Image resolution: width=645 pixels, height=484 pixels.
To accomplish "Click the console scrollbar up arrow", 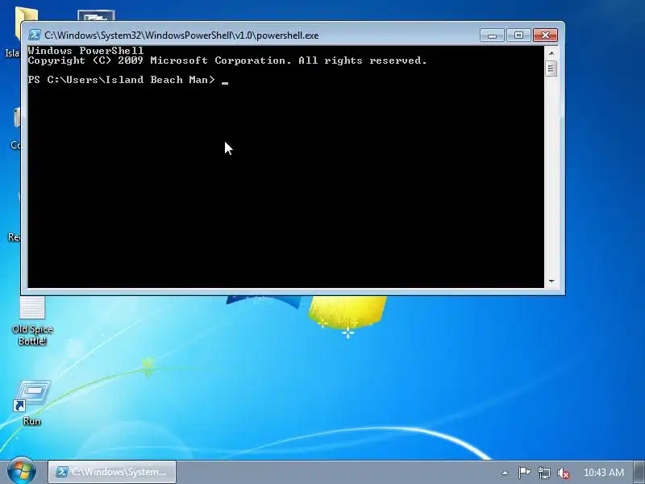I will [x=551, y=53].
